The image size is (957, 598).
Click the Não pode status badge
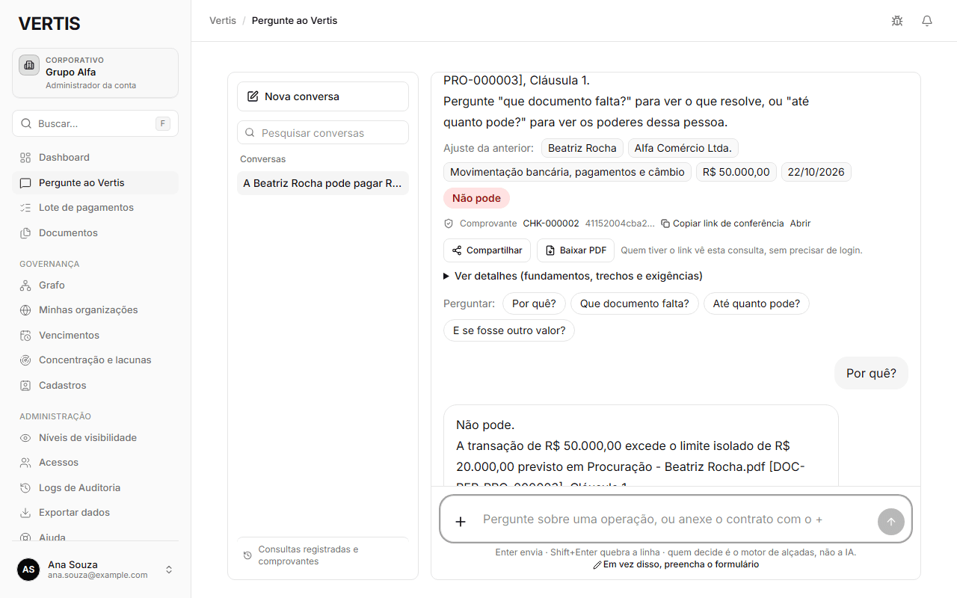click(x=477, y=198)
